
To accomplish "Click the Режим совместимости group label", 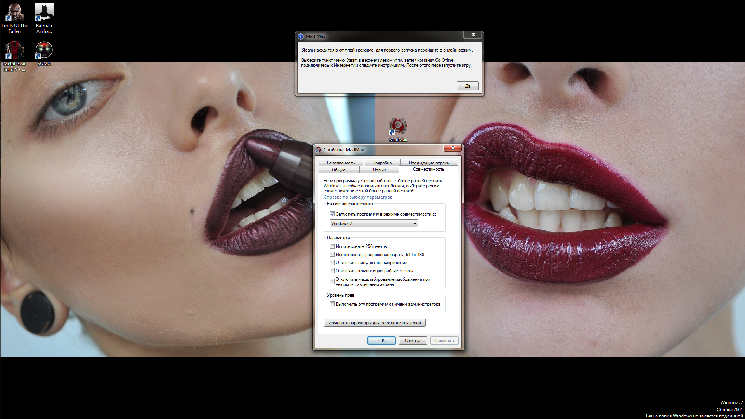I will [350, 204].
